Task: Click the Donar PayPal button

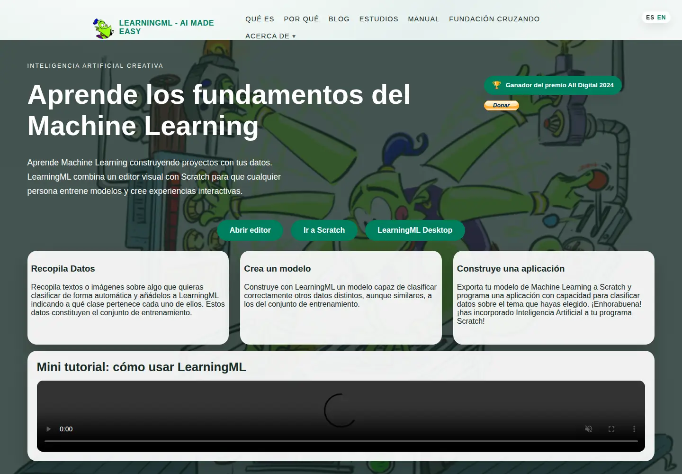Action: [502, 105]
